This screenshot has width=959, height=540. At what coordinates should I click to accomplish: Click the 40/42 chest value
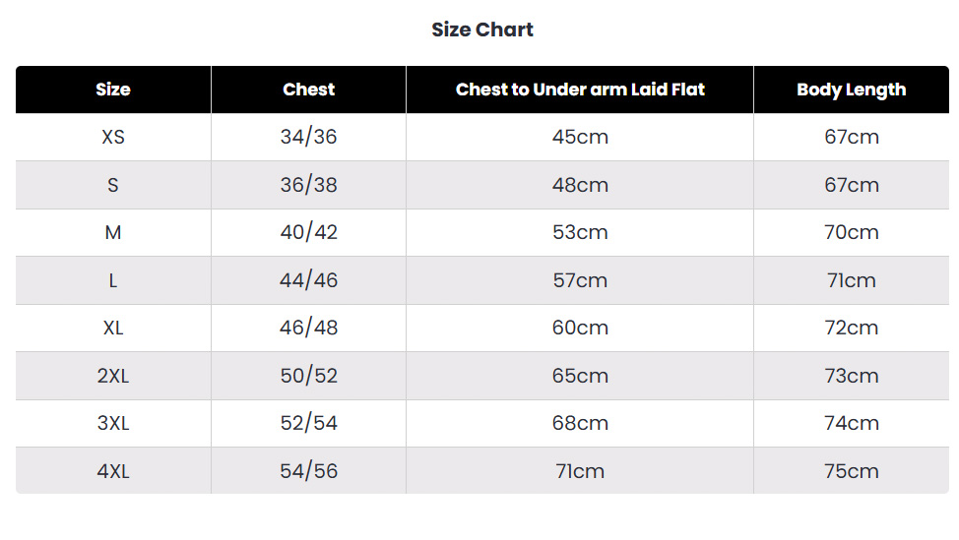point(308,232)
